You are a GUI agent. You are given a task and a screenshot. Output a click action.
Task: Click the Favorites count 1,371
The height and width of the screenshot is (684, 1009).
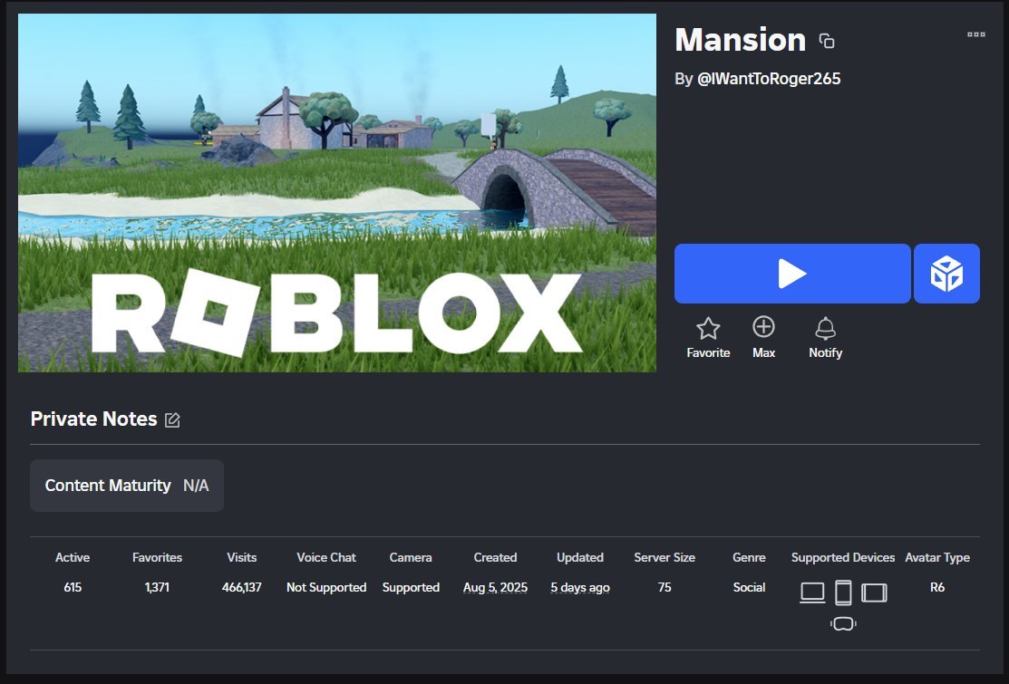[x=157, y=588]
